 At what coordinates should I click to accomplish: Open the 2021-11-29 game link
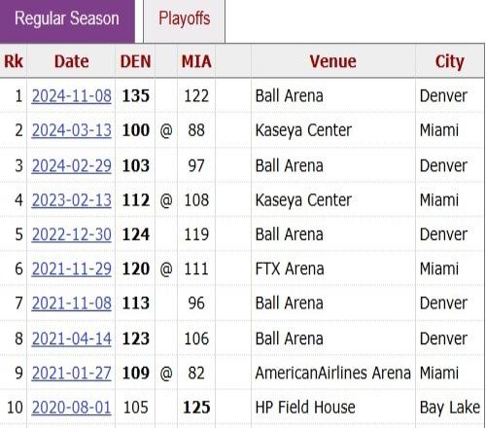pyautogui.click(x=72, y=268)
